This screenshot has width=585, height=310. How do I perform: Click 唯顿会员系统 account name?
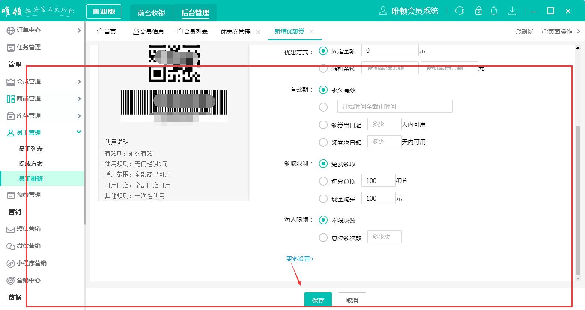coord(415,11)
